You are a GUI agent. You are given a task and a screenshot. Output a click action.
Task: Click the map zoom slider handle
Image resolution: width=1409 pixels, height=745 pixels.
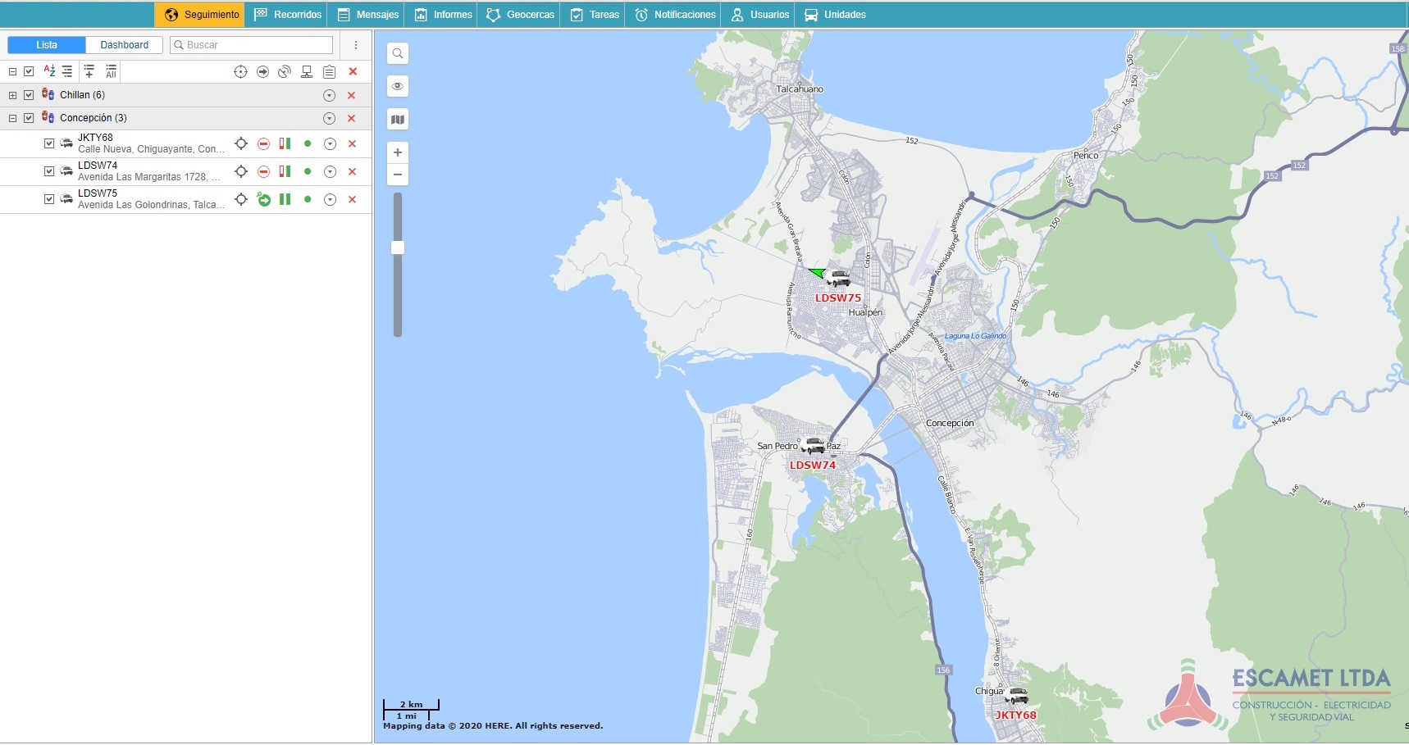[398, 248]
